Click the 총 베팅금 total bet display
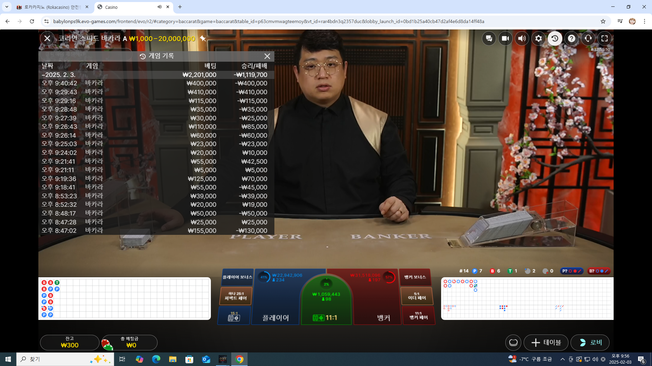The image size is (652, 366). click(129, 343)
